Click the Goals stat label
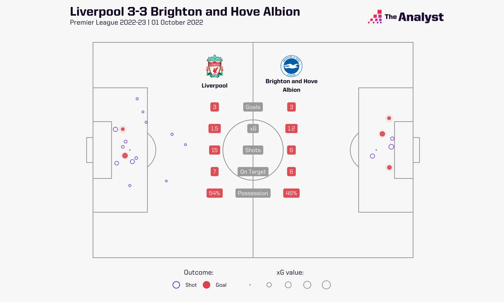 click(x=253, y=107)
